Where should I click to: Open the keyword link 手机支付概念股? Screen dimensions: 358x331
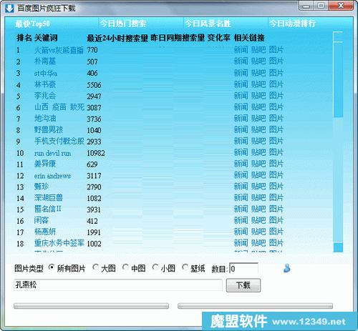tap(59, 141)
